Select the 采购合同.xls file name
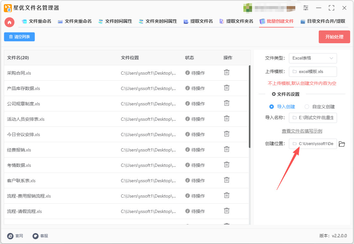The height and width of the screenshot is (244, 354). tap(19, 73)
